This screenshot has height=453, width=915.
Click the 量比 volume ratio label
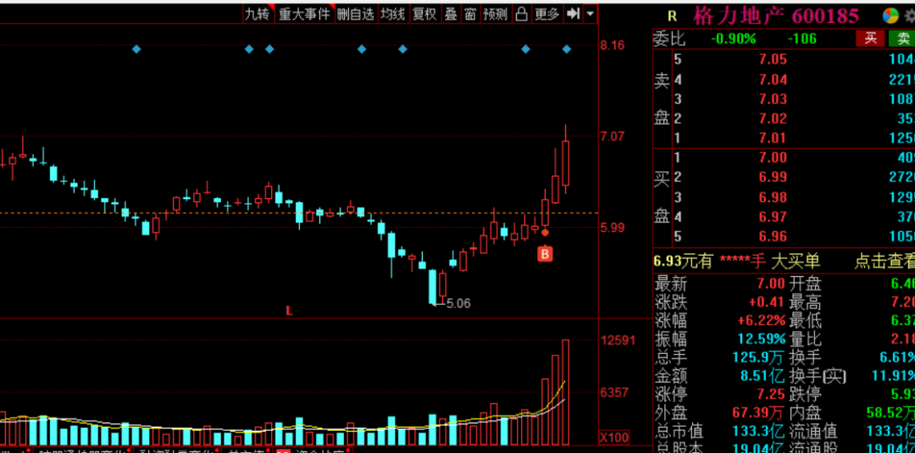(805, 339)
